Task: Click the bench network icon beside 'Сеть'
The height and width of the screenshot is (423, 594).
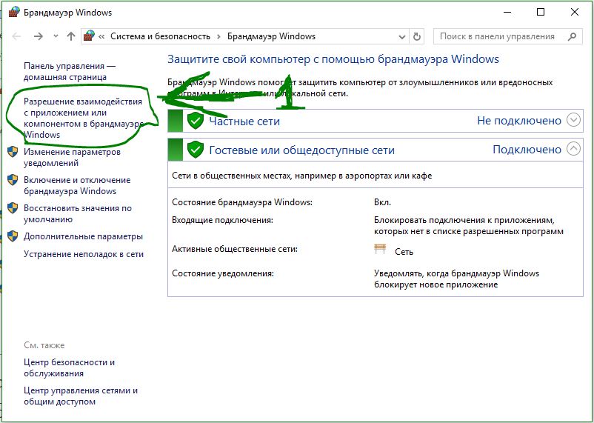Action: pyautogui.click(x=380, y=250)
